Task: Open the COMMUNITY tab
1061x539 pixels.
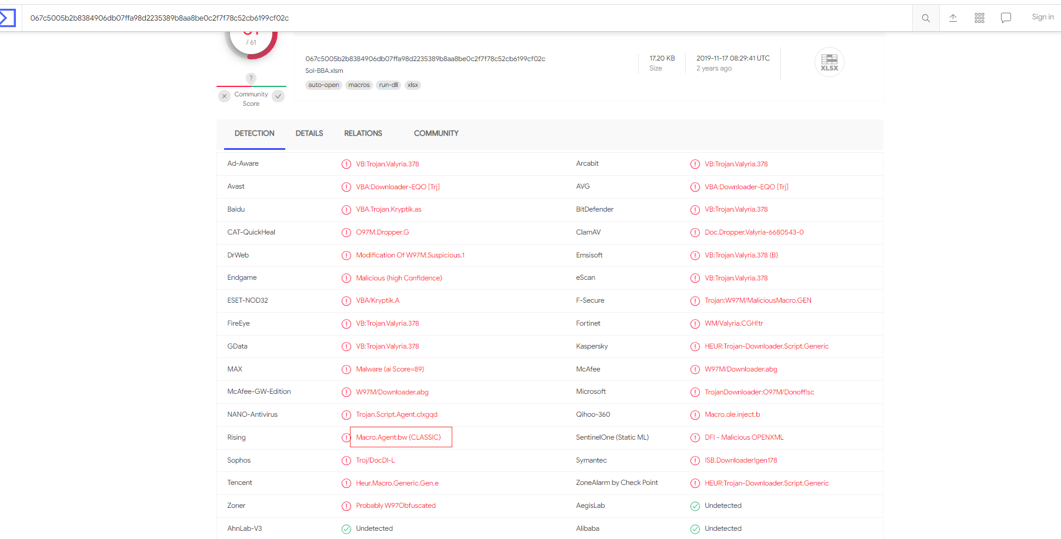Action: (436, 133)
